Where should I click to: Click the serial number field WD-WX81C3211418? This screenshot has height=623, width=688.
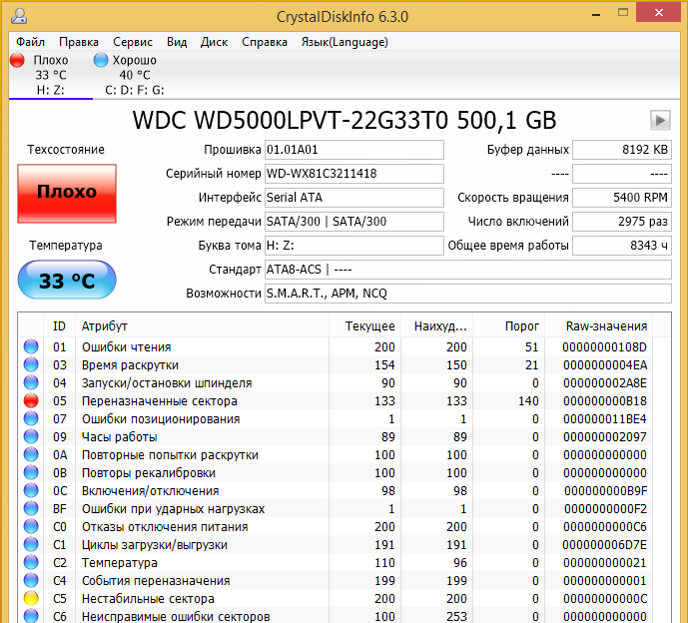point(354,174)
